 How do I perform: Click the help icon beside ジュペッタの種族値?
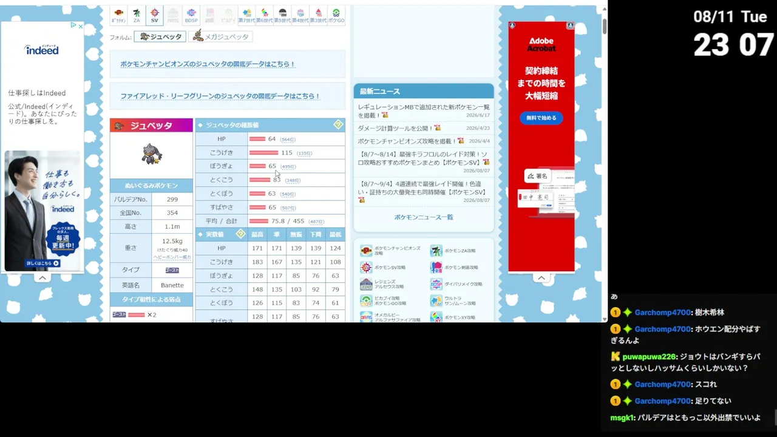pyautogui.click(x=338, y=124)
